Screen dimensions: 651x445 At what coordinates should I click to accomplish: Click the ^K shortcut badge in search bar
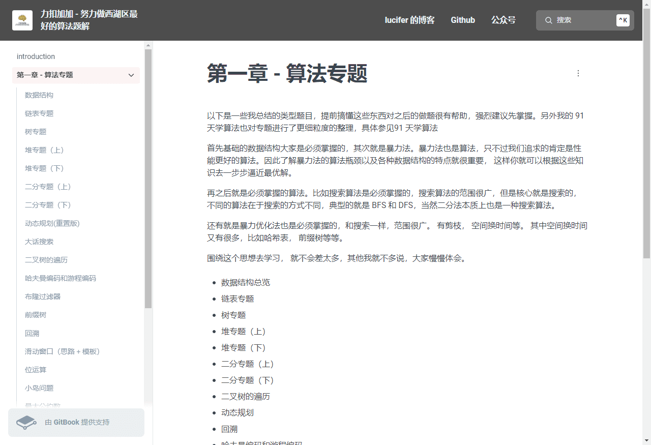click(x=623, y=20)
